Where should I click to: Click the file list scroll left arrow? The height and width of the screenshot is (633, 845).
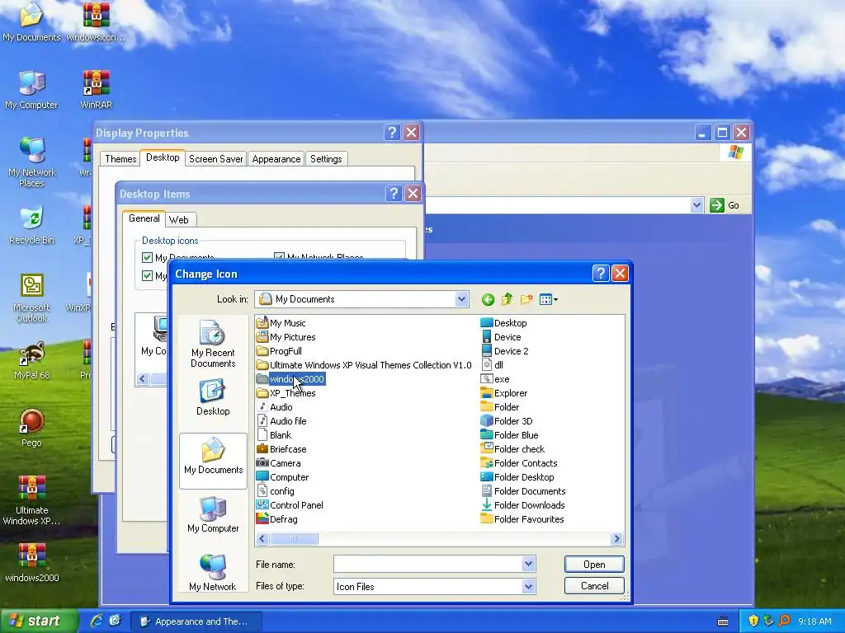[x=262, y=539]
